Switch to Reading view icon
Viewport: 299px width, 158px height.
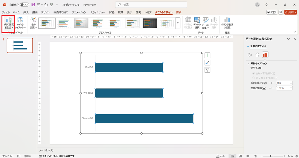point(248,156)
